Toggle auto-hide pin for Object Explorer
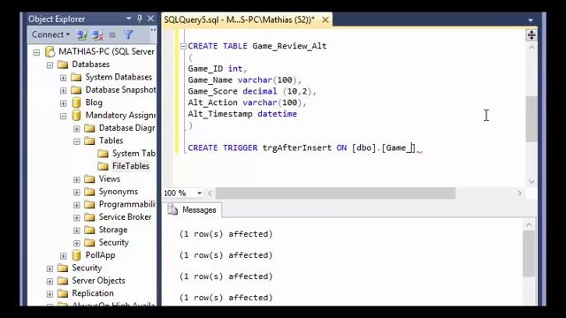 (140, 19)
